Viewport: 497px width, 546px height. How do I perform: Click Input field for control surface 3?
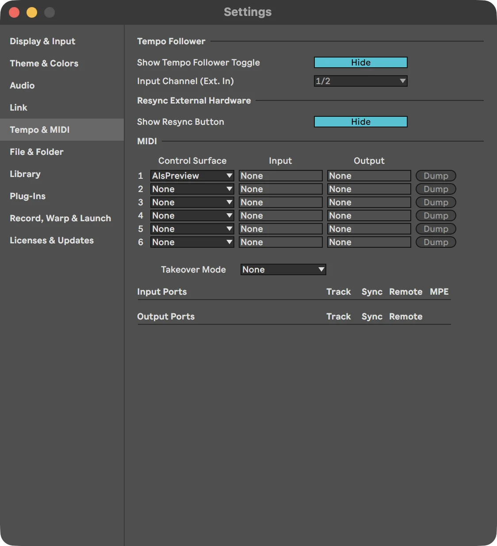[281, 202]
